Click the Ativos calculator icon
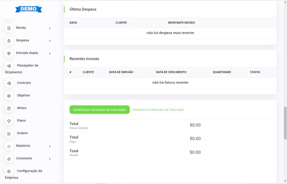Screen dimensions: 287x184 click(9, 109)
